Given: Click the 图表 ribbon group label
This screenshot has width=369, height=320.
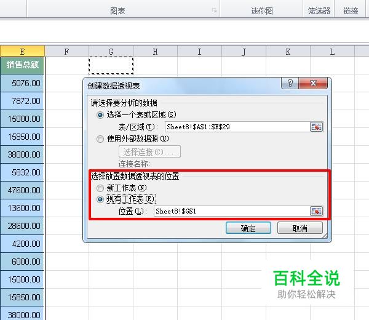Looking at the screenshot, I should pos(117,10).
